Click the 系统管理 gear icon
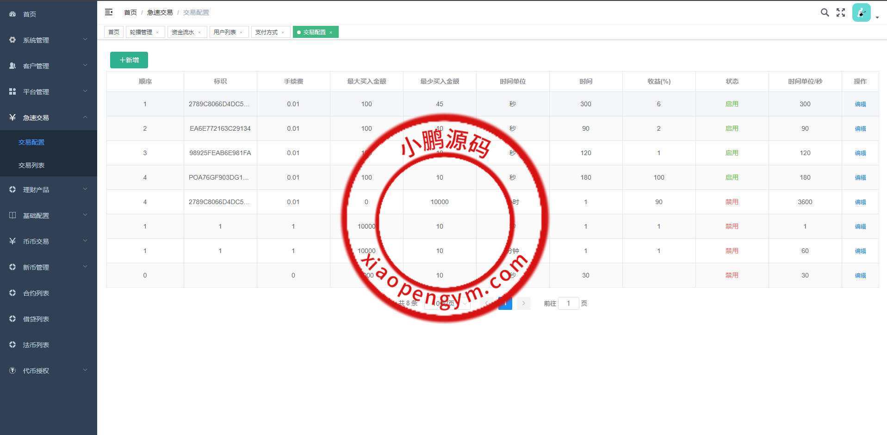This screenshot has height=435, width=887. click(x=12, y=40)
